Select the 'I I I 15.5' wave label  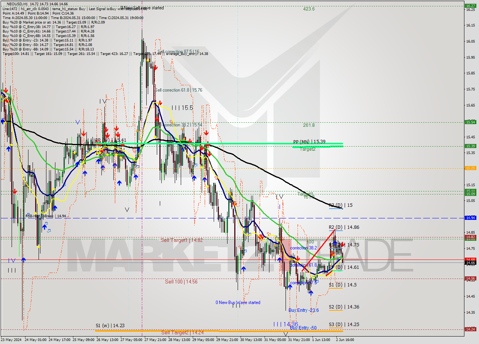click(182, 108)
